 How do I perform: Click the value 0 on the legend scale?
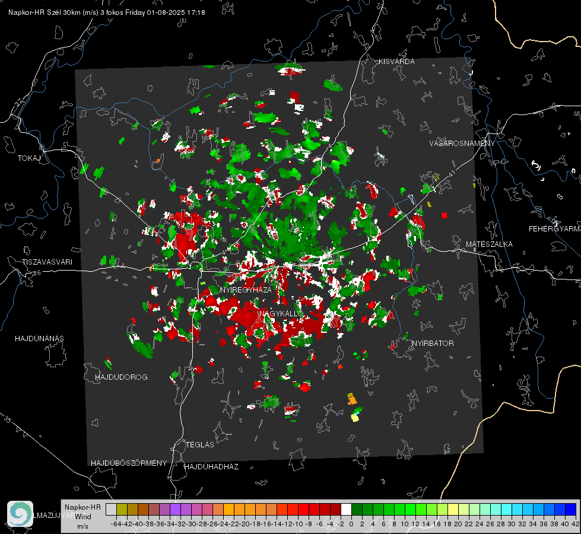pos(351,525)
